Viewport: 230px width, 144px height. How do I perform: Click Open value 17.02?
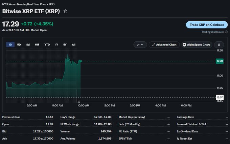(49, 124)
